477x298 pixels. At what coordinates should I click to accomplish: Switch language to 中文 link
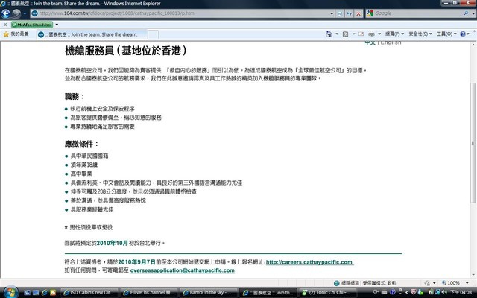click(x=370, y=43)
